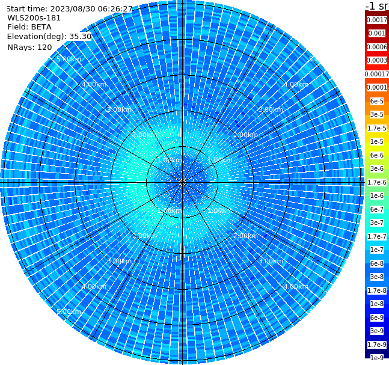Image resolution: width=389 pixels, height=365 pixels.
Task: Click the 0.00017 colorbar value
Action: 377,74
